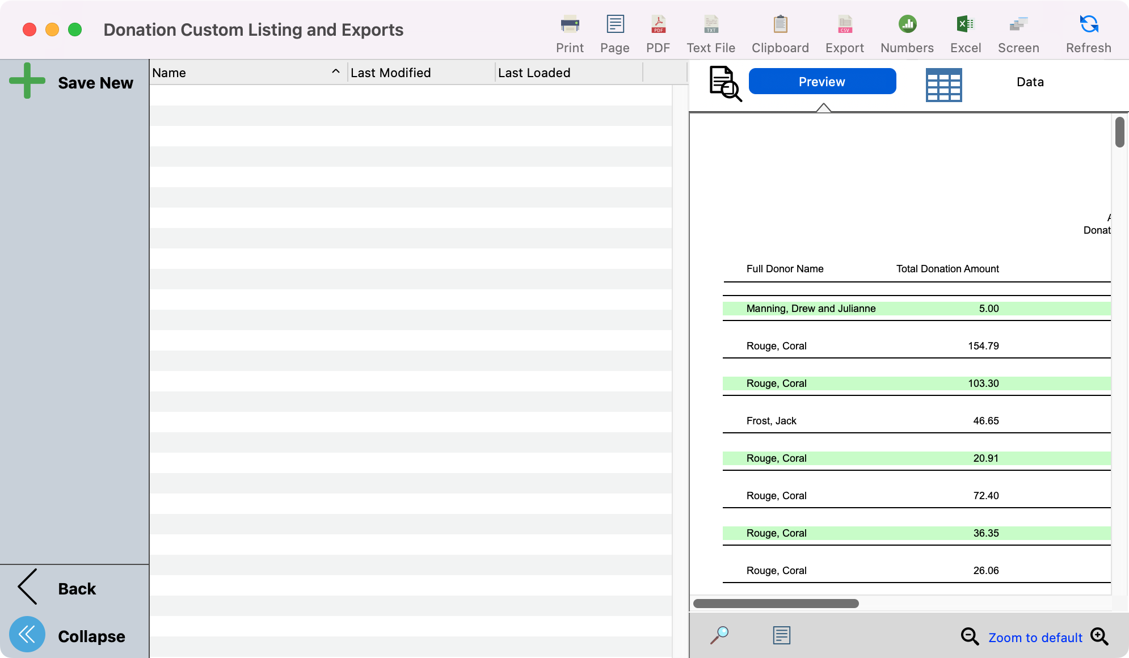Collapse the sidebar panel
Screen dimensions: 1129x658
point(27,635)
